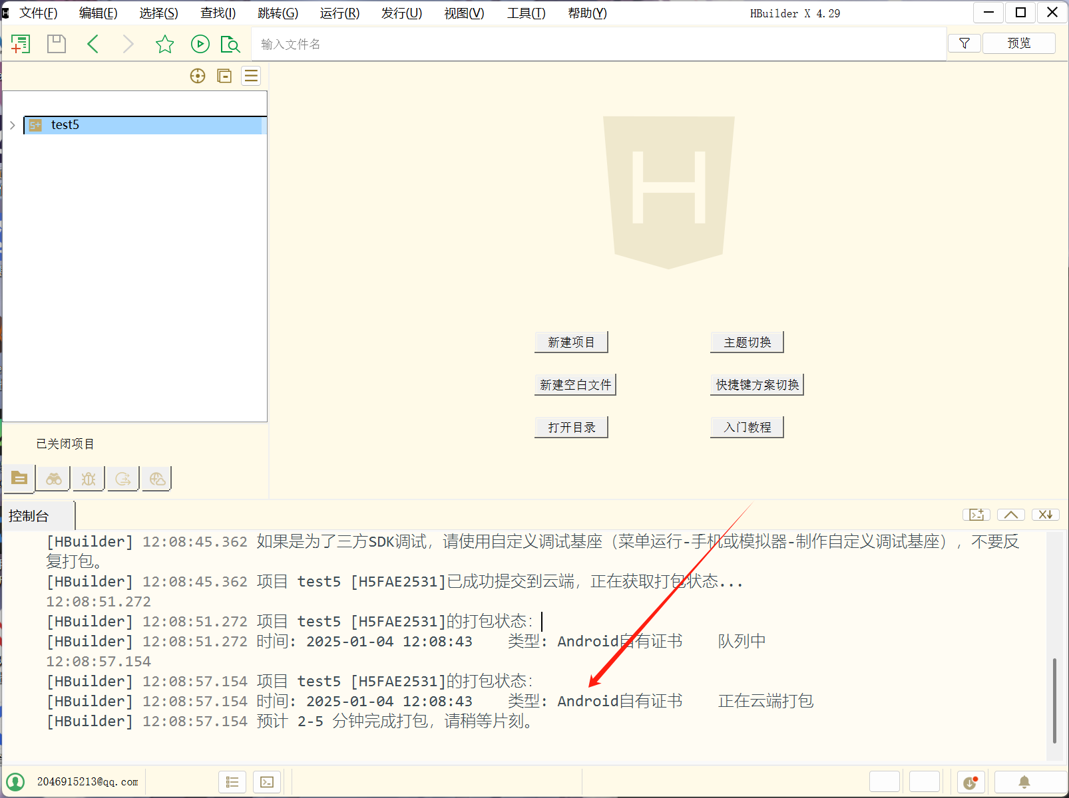Click the green run play icon
Viewport: 1069px width, 798px height.
pos(200,44)
